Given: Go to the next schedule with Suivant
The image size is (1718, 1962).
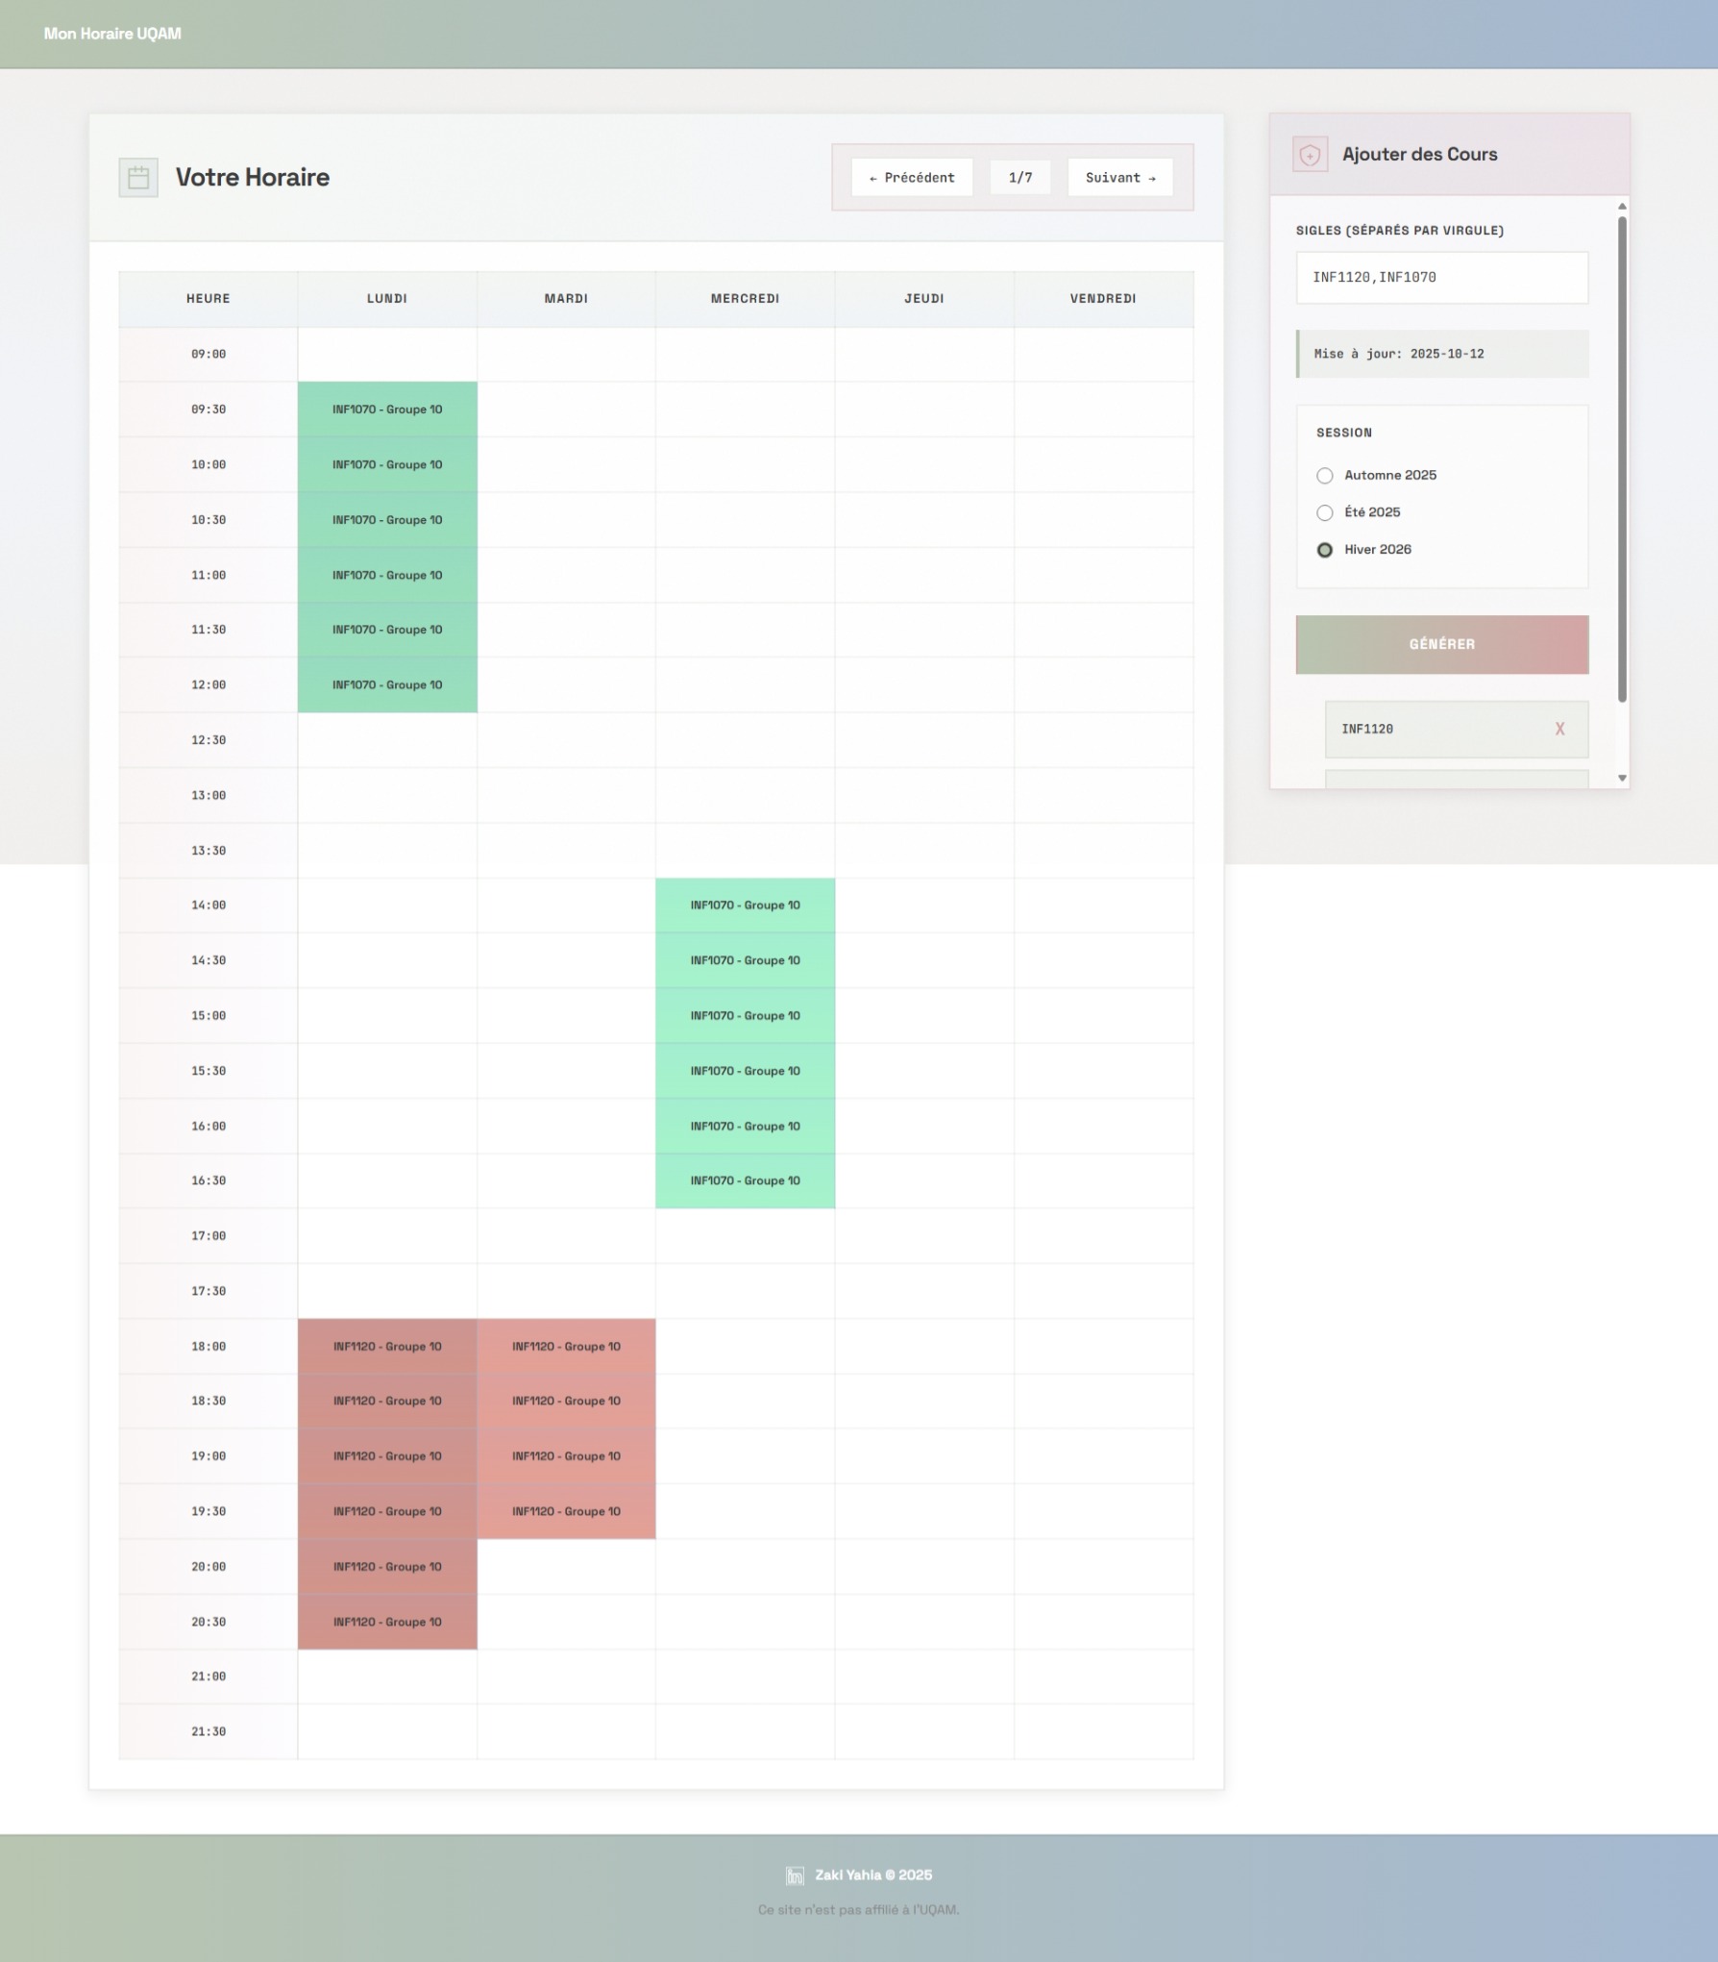Looking at the screenshot, I should click(1120, 178).
